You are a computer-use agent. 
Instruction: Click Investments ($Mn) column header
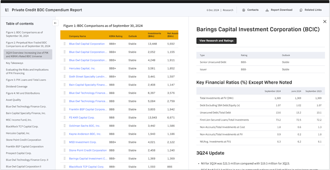[154, 35]
